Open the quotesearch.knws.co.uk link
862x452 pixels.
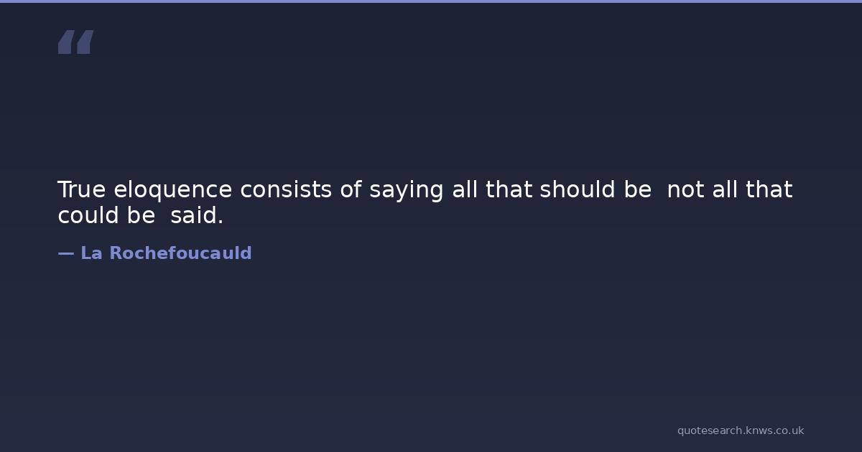(740, 430)
